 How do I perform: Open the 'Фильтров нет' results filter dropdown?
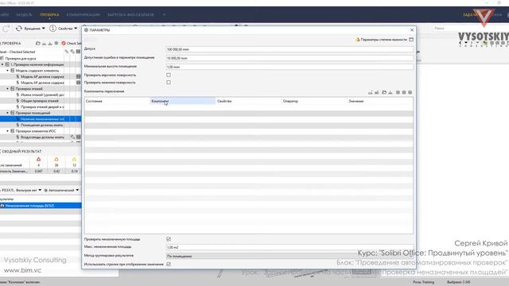coord(29,190)
